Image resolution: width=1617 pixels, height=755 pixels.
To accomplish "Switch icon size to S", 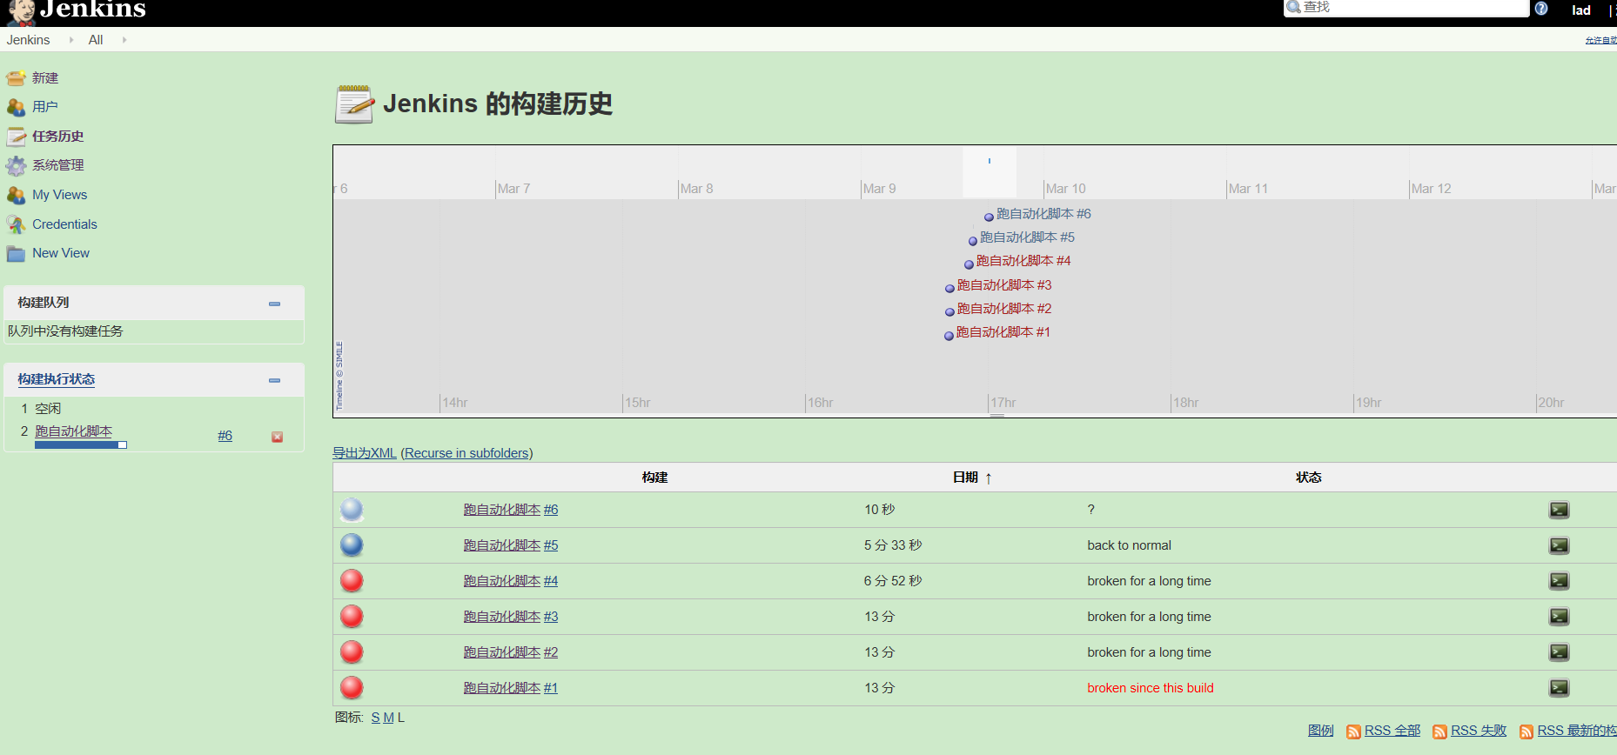I will click(x=375, y=718).
